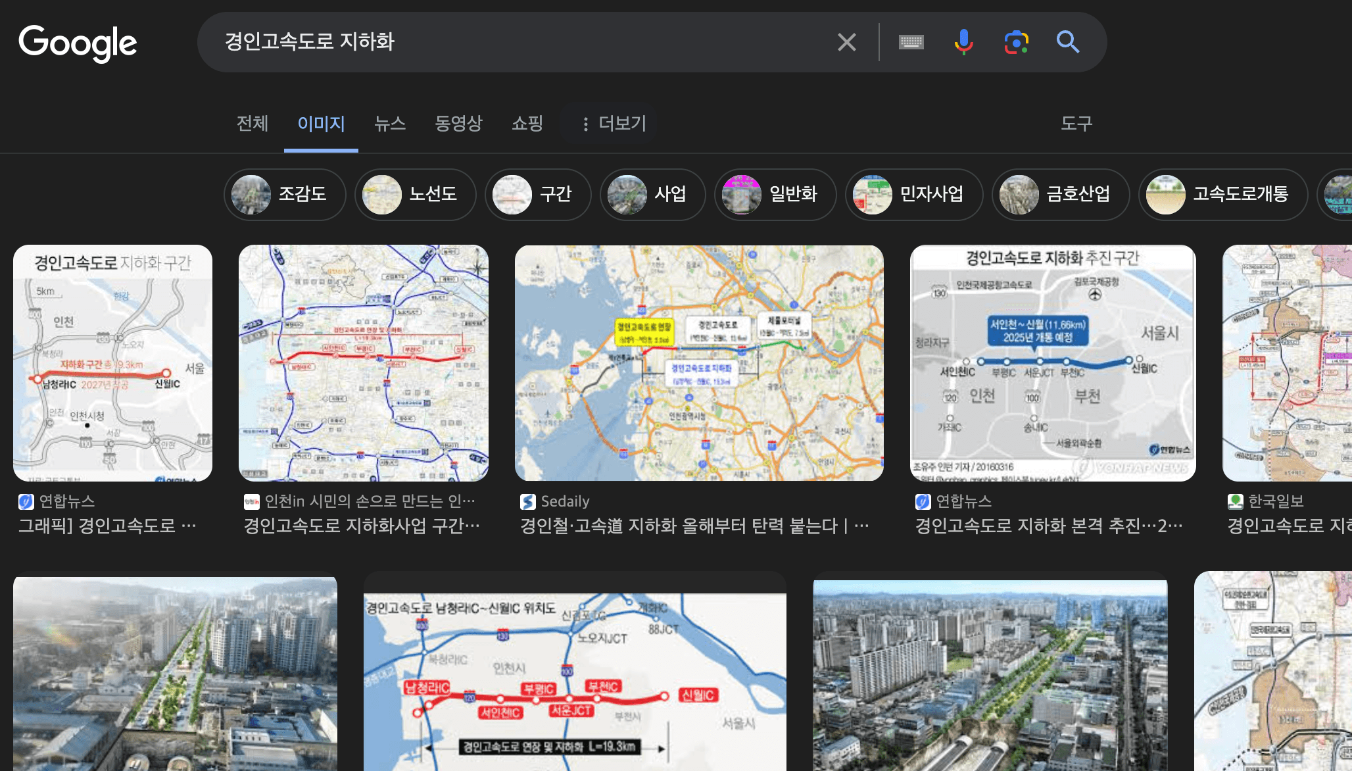
Task: Click the magnifier search submit icon
Action: click(x=1067, y=42)
